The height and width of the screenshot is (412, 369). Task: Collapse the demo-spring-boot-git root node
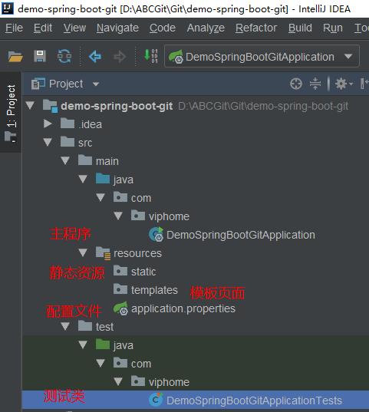(x=30, y=106)
